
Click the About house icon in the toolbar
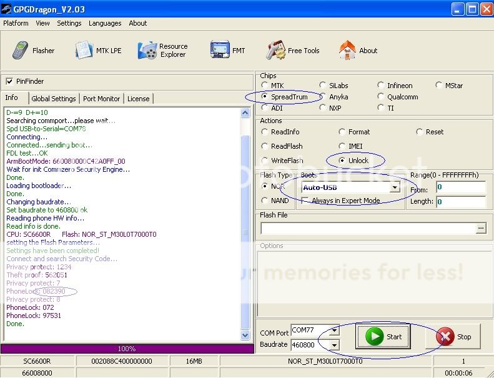(x=347, y=51)
